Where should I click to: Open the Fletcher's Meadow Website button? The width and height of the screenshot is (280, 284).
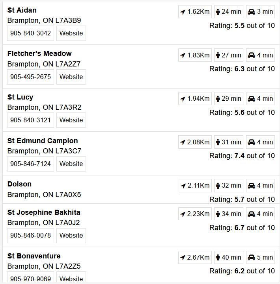pos(71,77)
